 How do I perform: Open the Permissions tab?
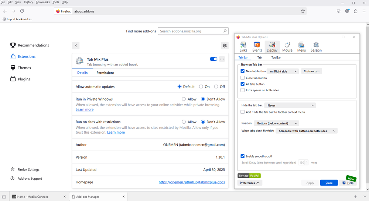tap(105, 73)
